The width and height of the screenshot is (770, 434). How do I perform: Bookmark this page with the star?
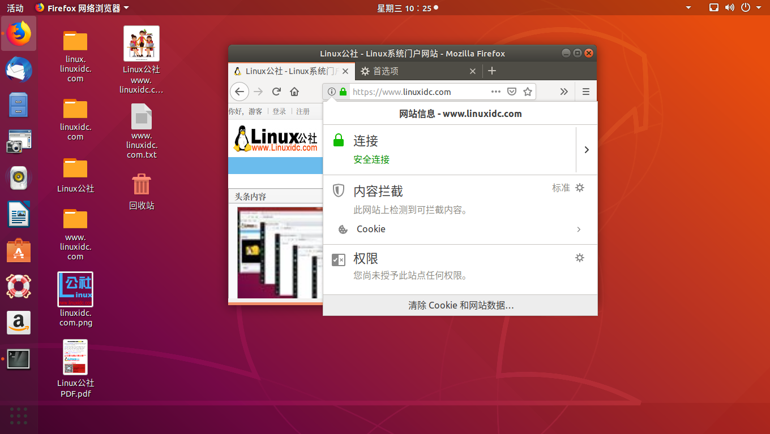click(x=528, y=92)
